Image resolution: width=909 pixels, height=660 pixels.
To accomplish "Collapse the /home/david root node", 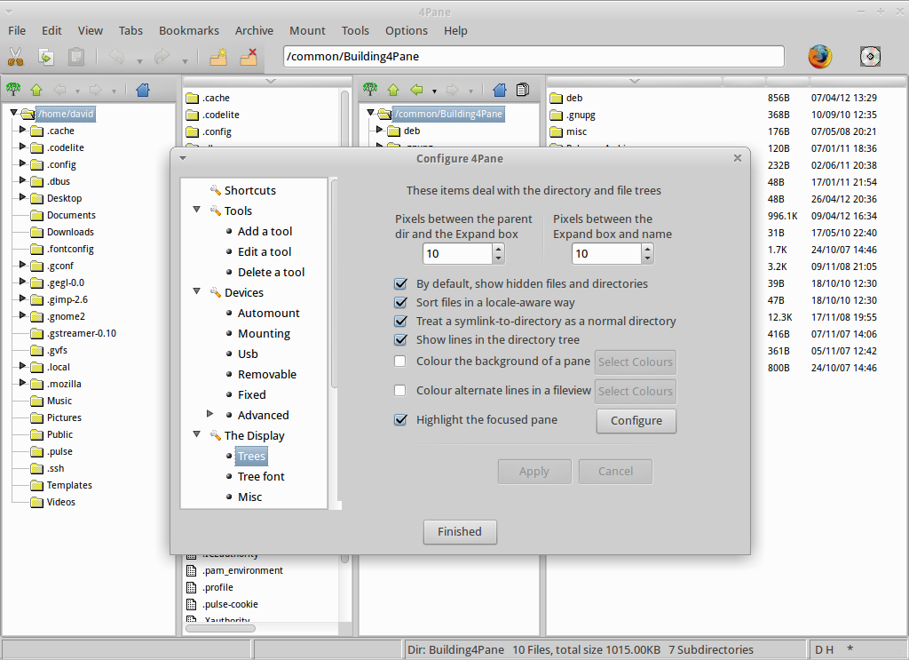I will [x=13, y=113].
